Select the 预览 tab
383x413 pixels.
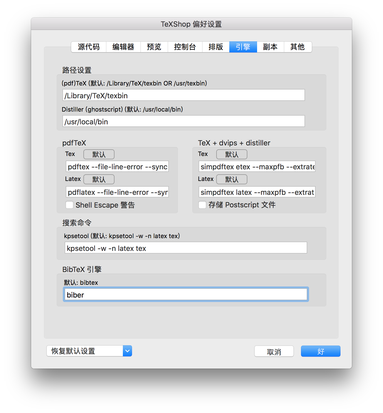pos(154,47)
